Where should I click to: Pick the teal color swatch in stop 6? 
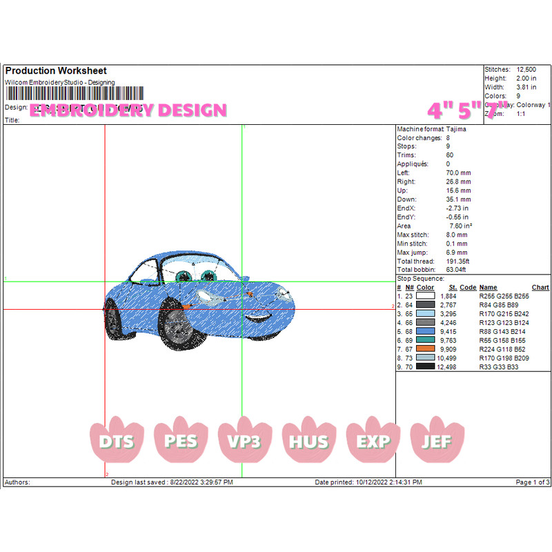425,340
